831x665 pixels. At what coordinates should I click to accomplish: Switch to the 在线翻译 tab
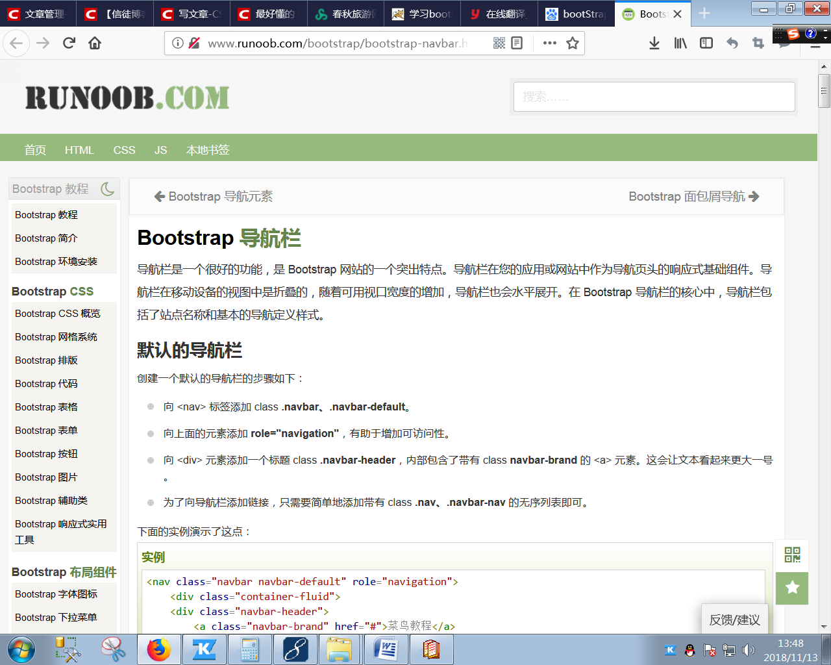499,14
